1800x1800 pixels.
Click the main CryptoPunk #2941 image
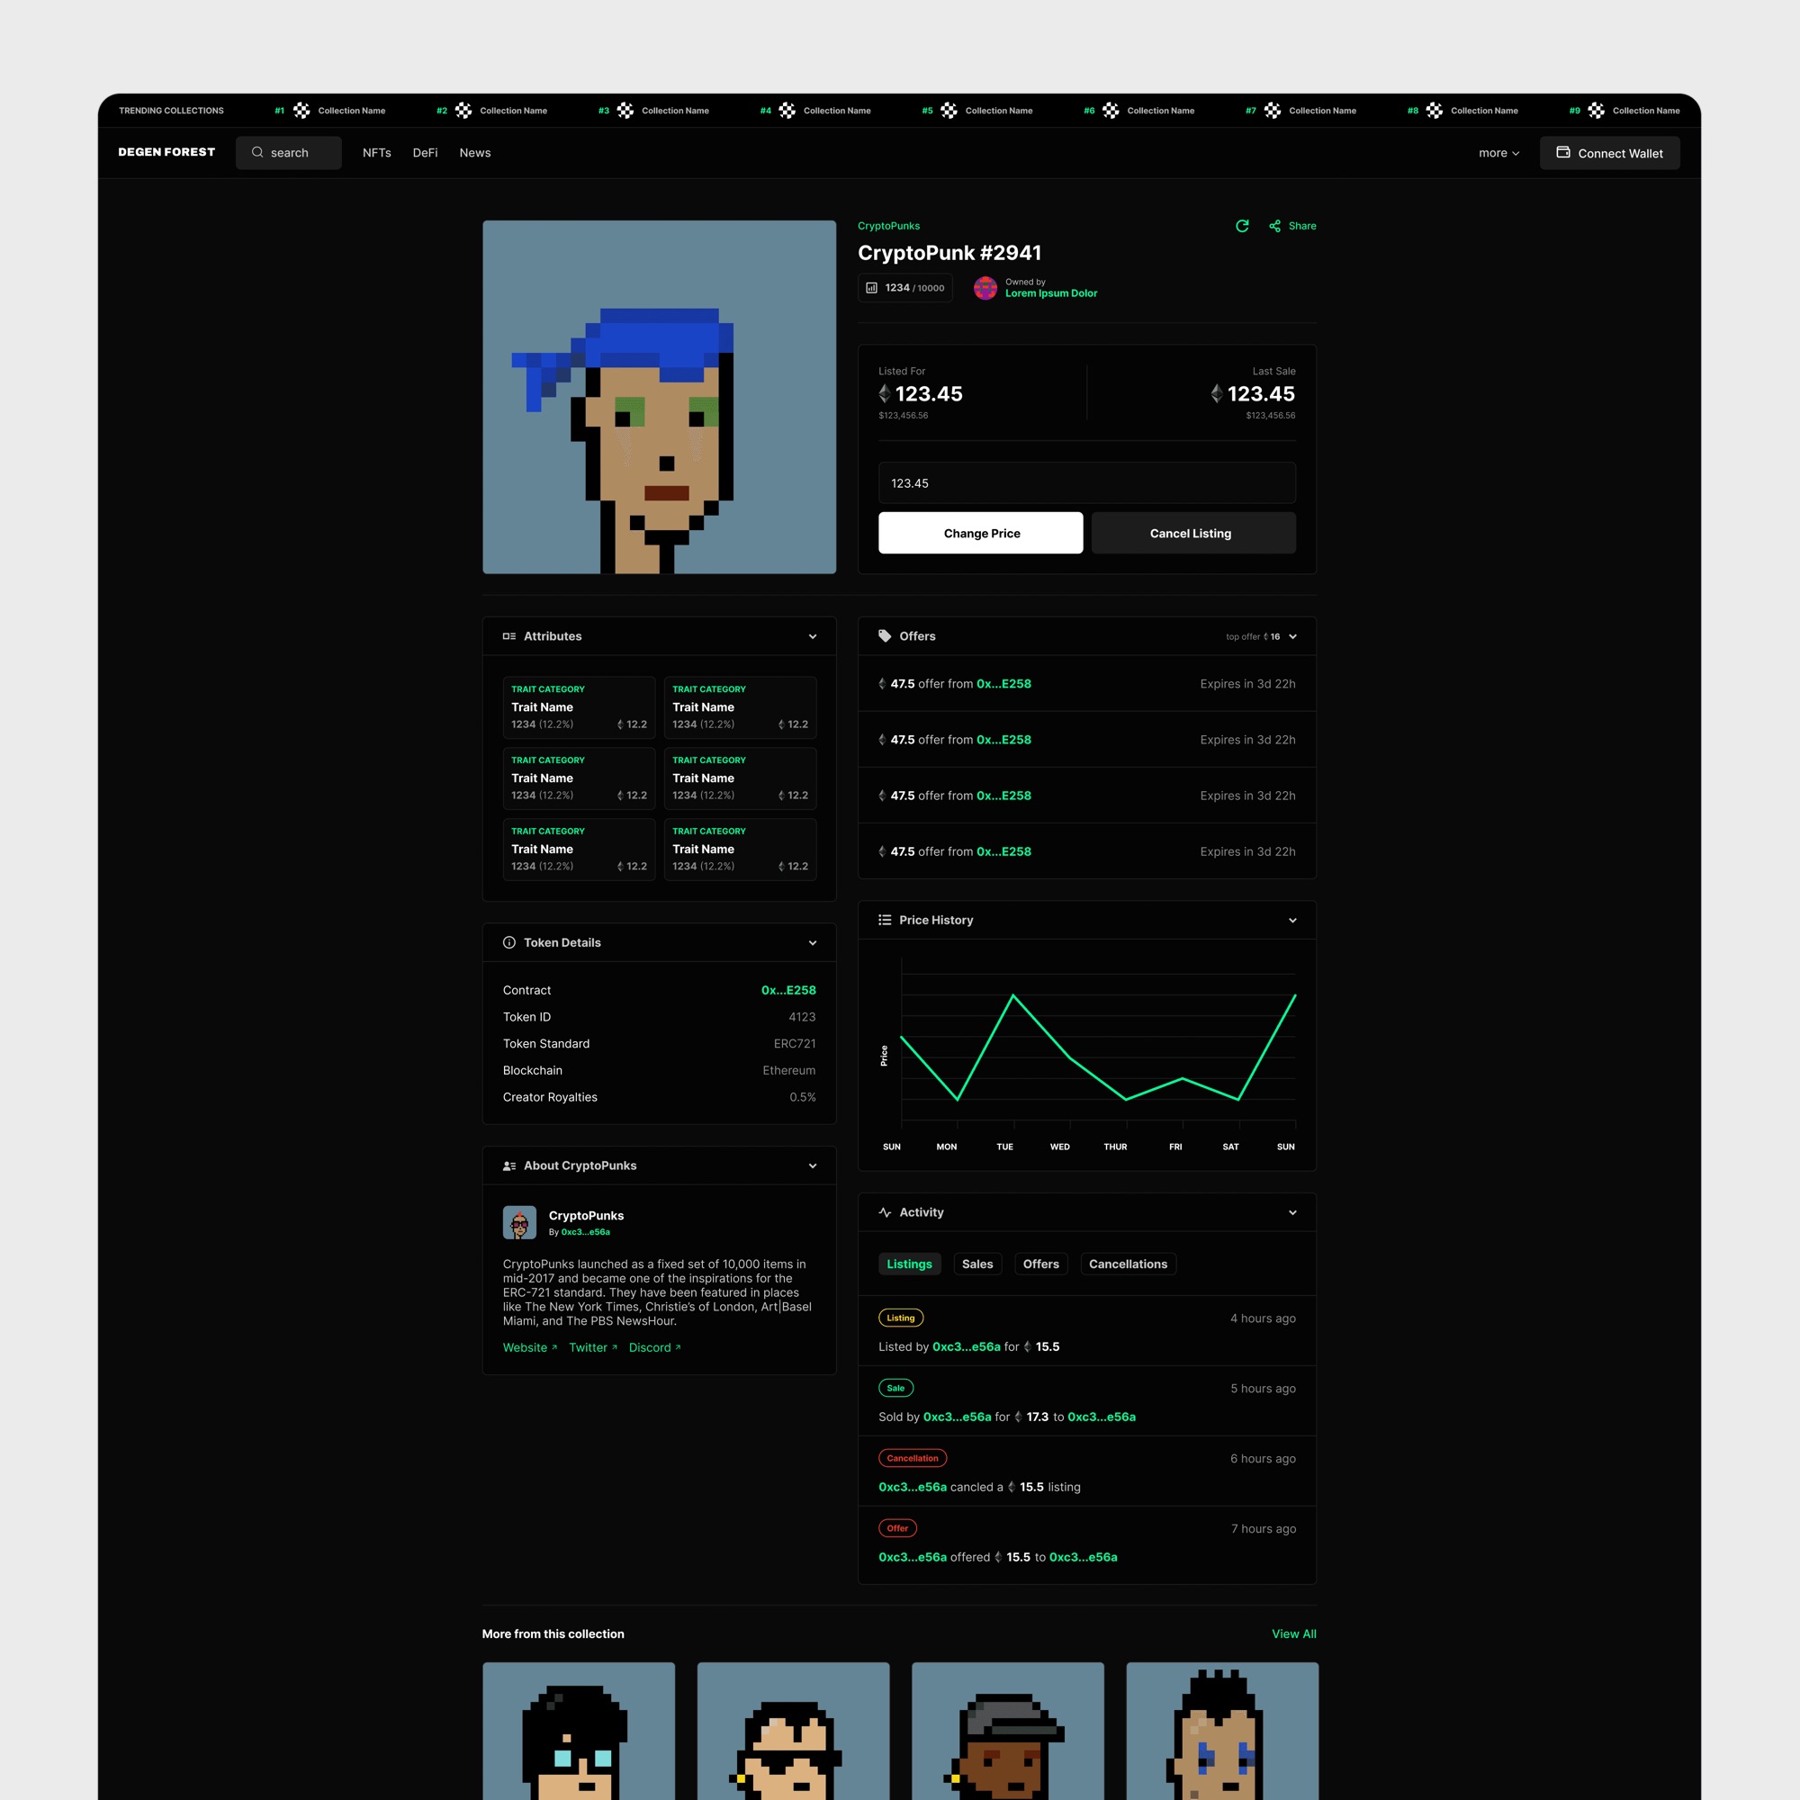[660, 397]
